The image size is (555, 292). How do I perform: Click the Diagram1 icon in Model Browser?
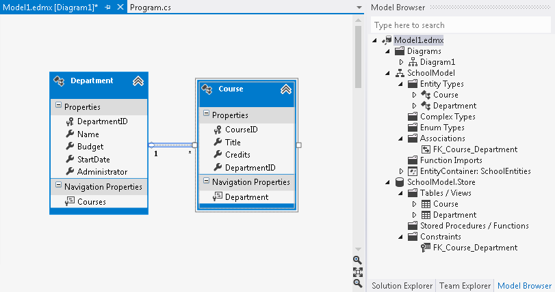pos(413,62)
